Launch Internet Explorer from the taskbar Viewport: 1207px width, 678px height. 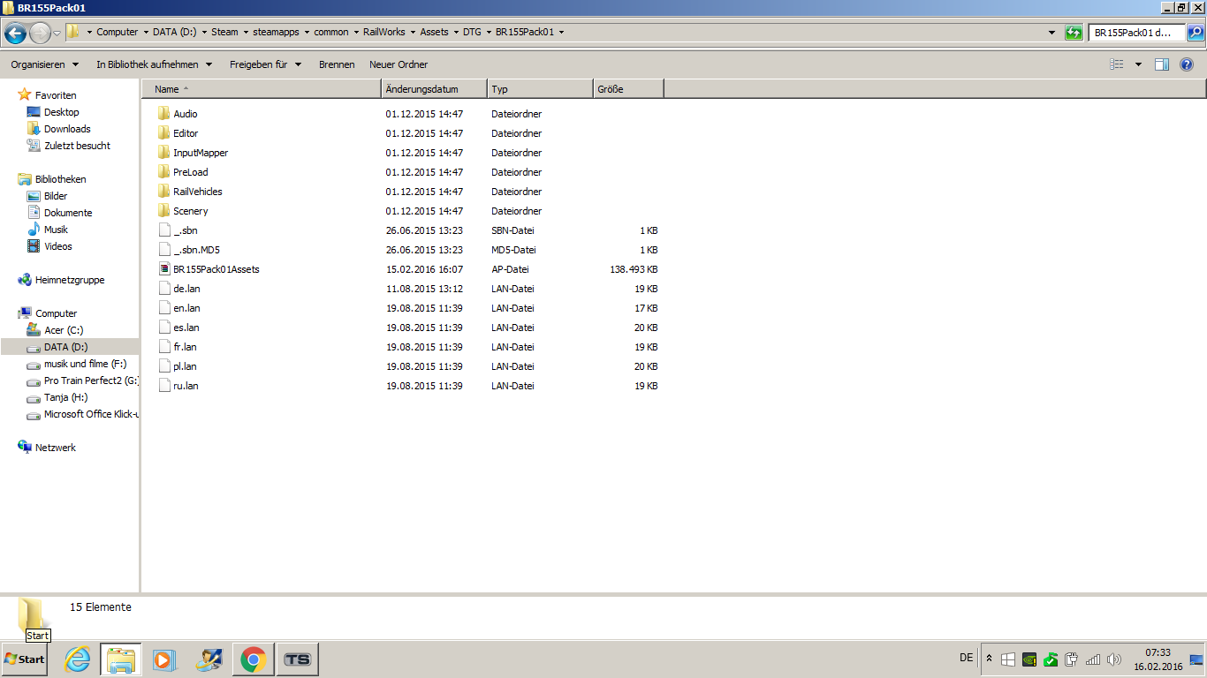coord(78,659)
